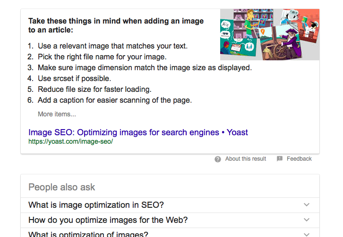This screenshot has width=343, height=237.
Task: Open the About this result text link
Action: [x=246, y=159]
